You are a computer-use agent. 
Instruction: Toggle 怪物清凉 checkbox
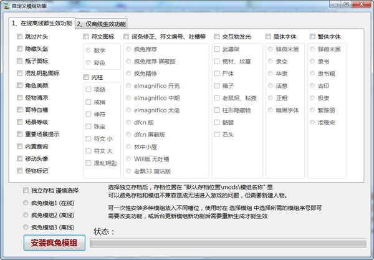pyautogui.click(x=19, y=97)
